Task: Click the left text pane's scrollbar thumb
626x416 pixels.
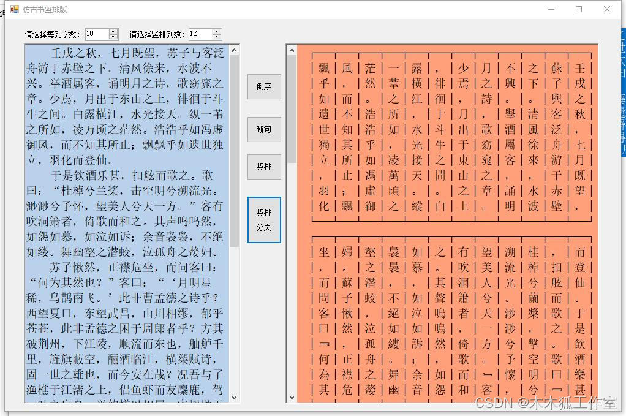Action: click(235, 151)
